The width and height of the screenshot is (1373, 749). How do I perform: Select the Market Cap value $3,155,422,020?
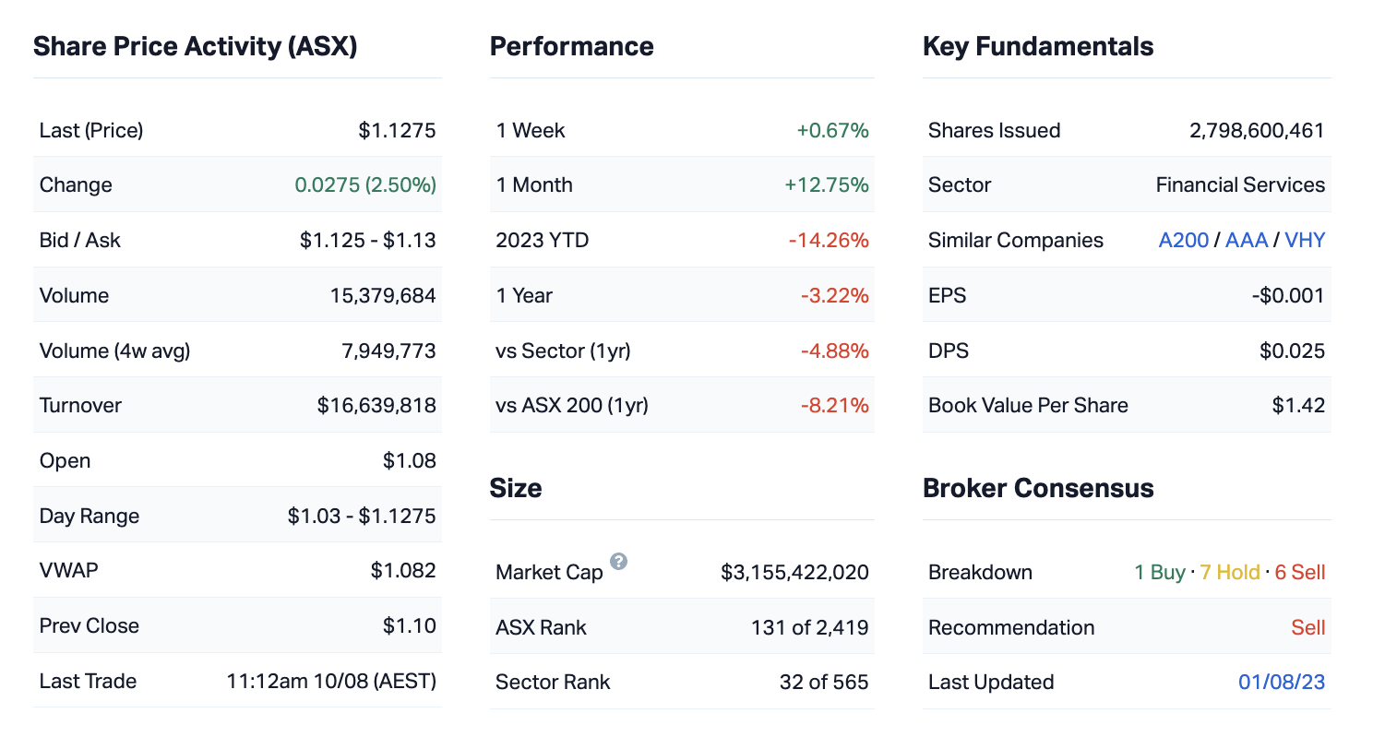794,573
